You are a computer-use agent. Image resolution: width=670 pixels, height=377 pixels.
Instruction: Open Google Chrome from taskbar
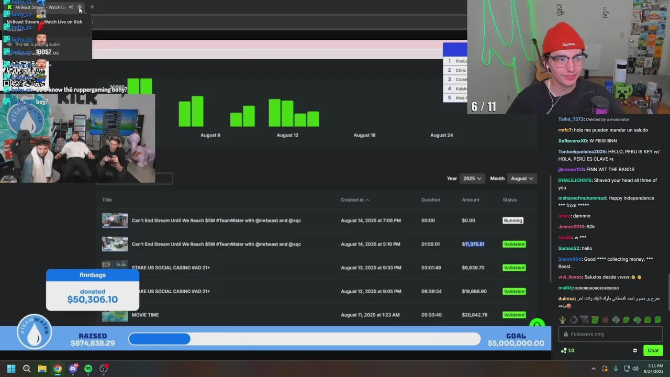pos(58,369)
